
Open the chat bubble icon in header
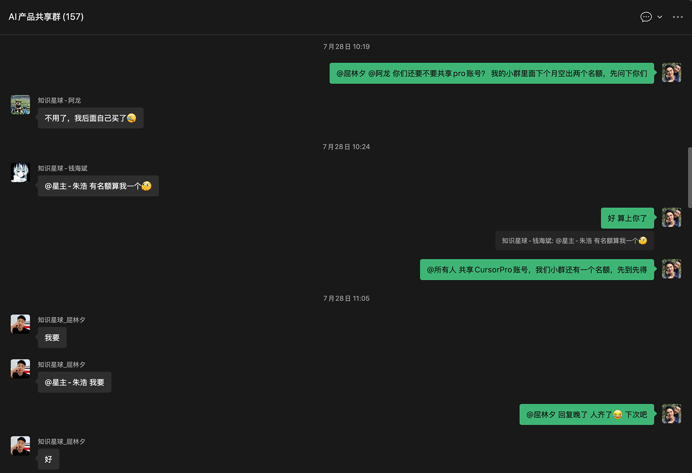tap(646, 17)
